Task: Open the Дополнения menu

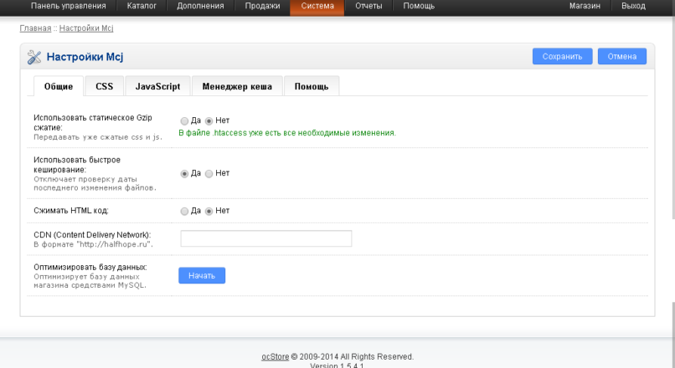Action: coord(201,6)
